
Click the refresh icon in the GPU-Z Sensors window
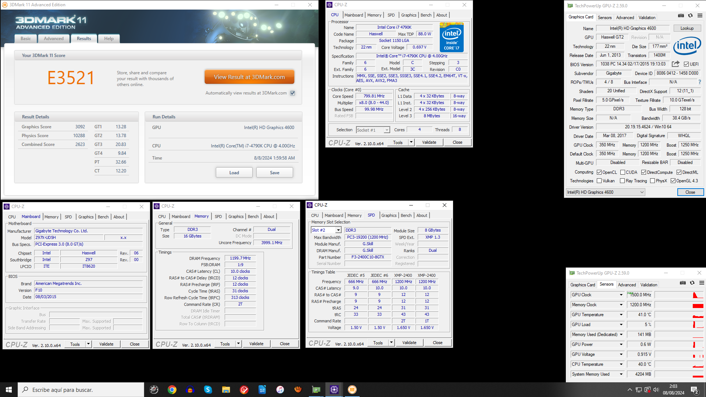[x=692, y=283]
